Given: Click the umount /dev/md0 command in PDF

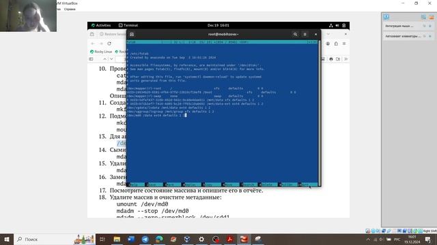Looking at the screenshot, I should point(143,204).
